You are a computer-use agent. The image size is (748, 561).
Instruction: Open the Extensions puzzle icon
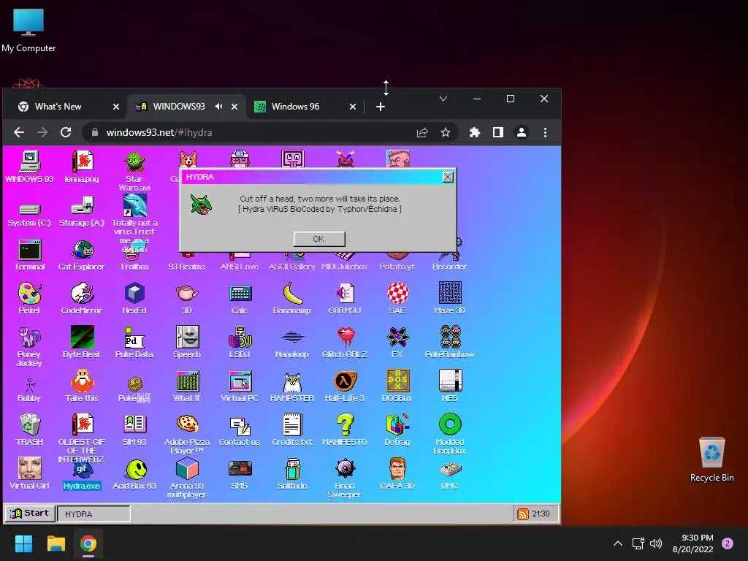point(475,133)
